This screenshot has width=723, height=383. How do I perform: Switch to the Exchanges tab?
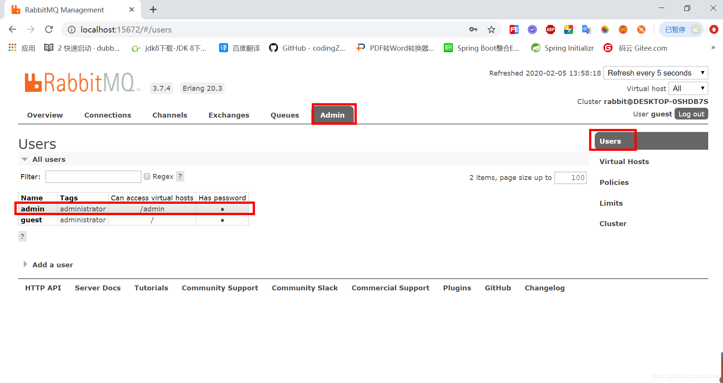[229, 115]
